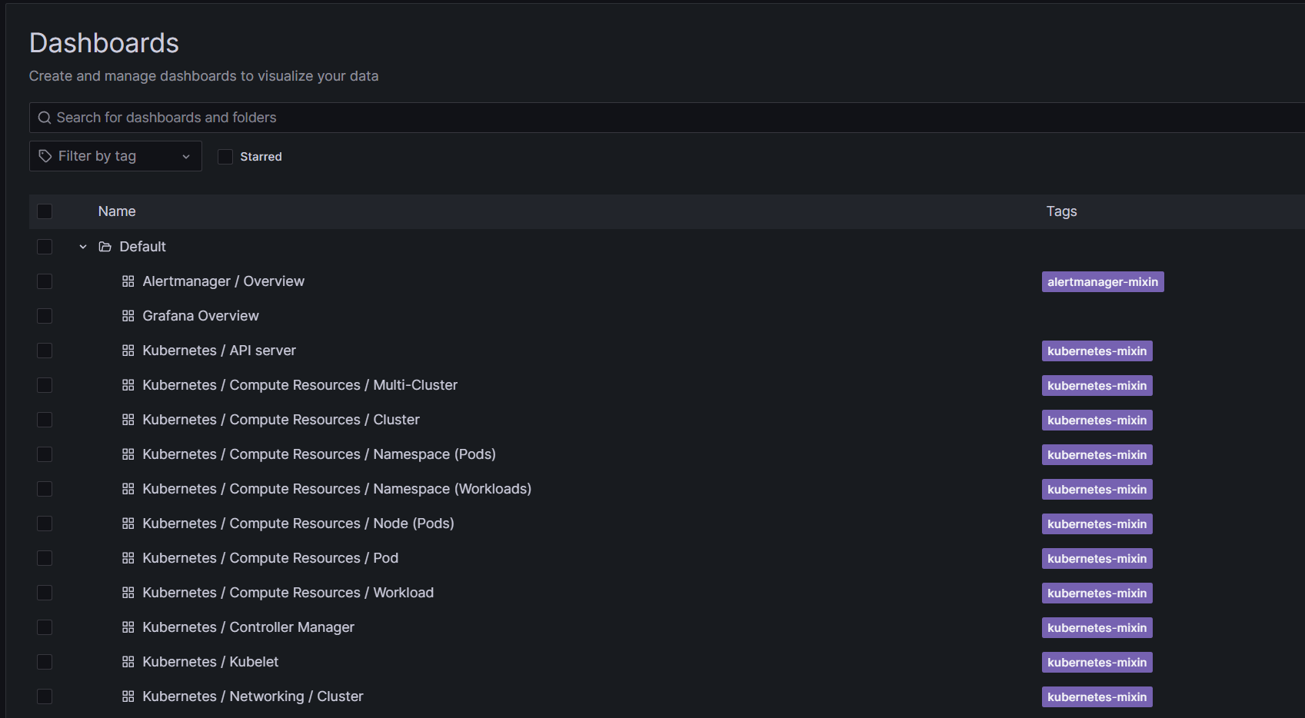The height and width of the screenshot is (718, 1305).
Task: Click the folder icon of the Default folder
Action: click(x=105, y=247)
